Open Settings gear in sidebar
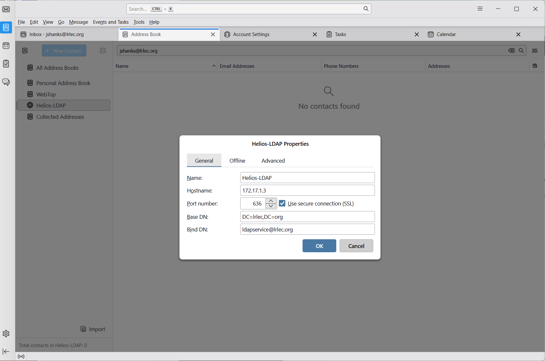The width and height of the screenshot is (545, 361). pos(6,333)
